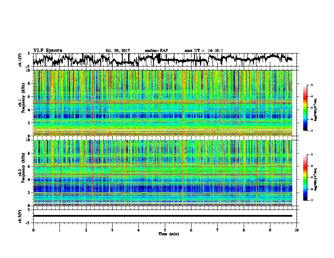Click time axis tick label "5"
Screen dimensions: 334x258
click(x=165, y=230)
